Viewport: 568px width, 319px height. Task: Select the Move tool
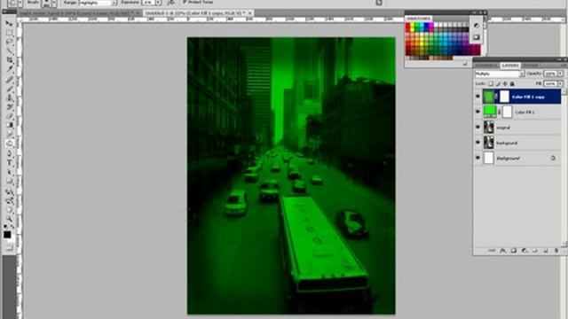(10, 24)
